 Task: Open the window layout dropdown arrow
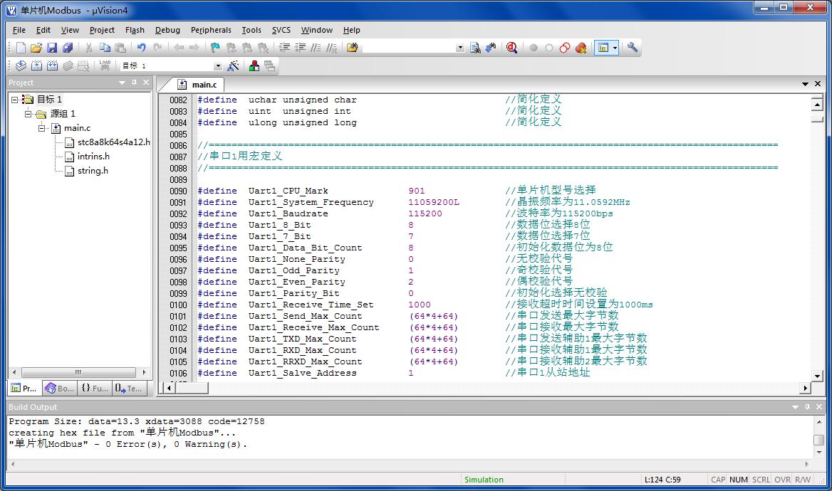(x=615, y=48)
